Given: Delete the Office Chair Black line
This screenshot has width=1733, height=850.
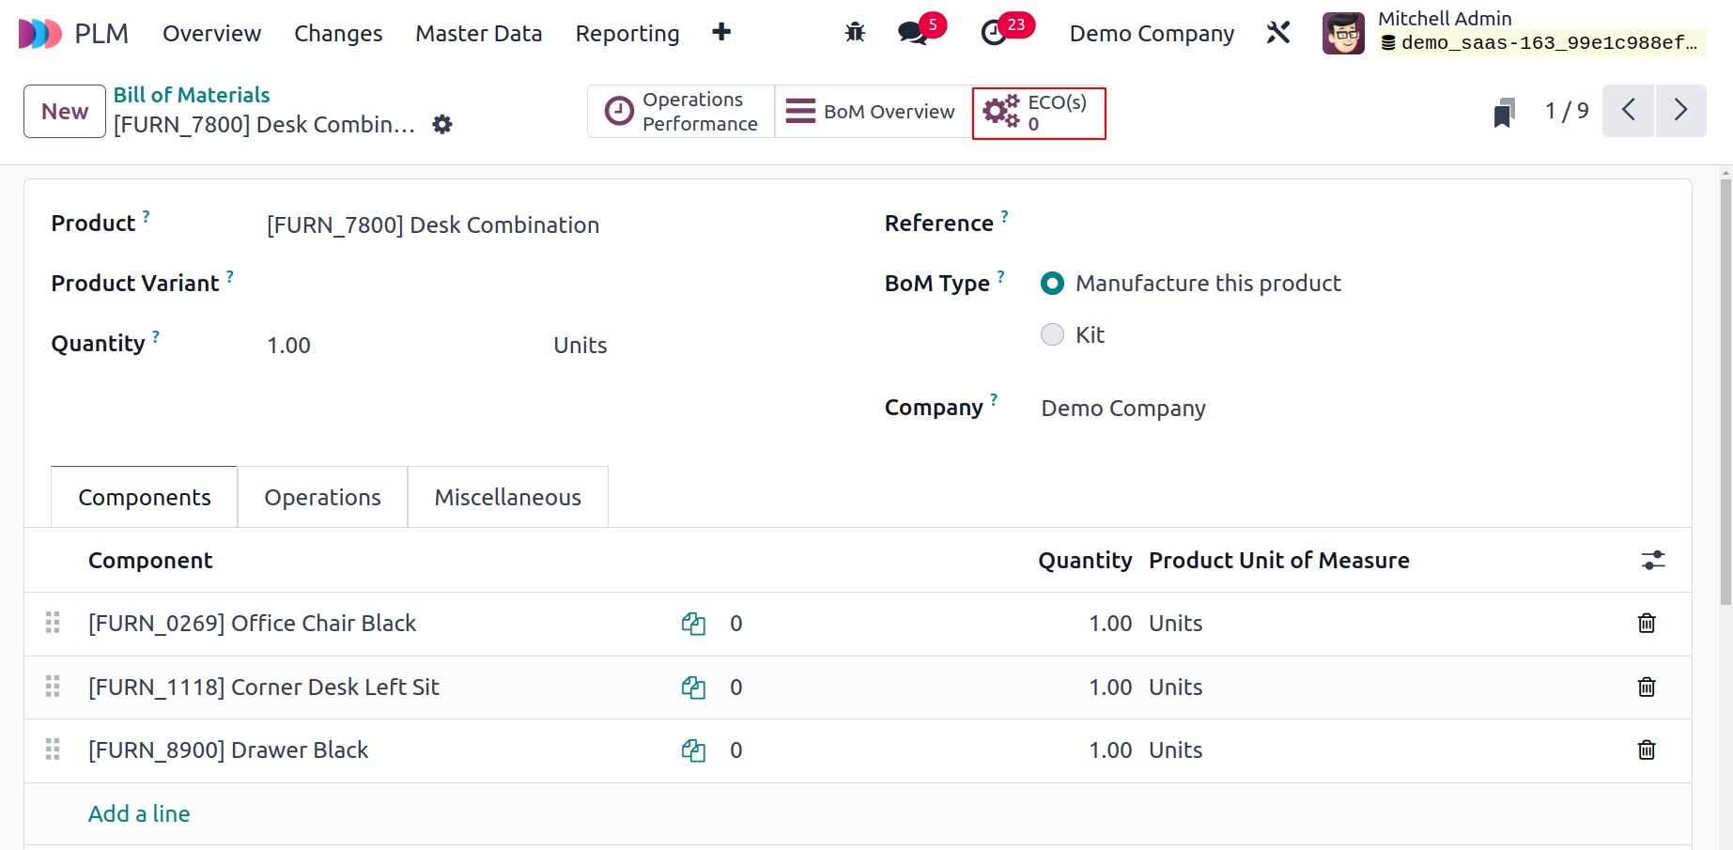Looking at the screenshot, I should 1647,624.
